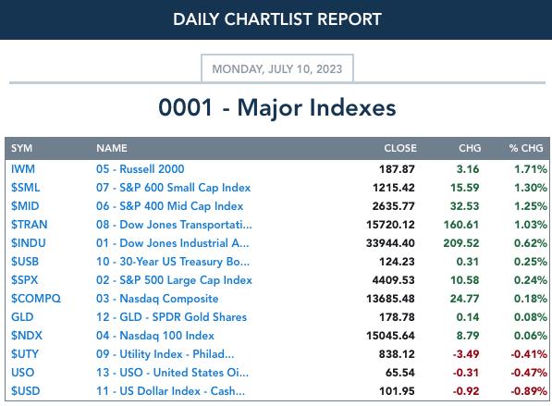
Task: Open the Nasdaq 100 Index link
Action: pos(155,335)
